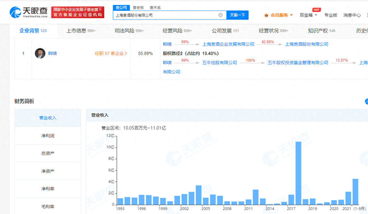This screenshot has width=368, height=214.
Task: Select 毛利率 in finance sidebar
Action: coord(48,207)
